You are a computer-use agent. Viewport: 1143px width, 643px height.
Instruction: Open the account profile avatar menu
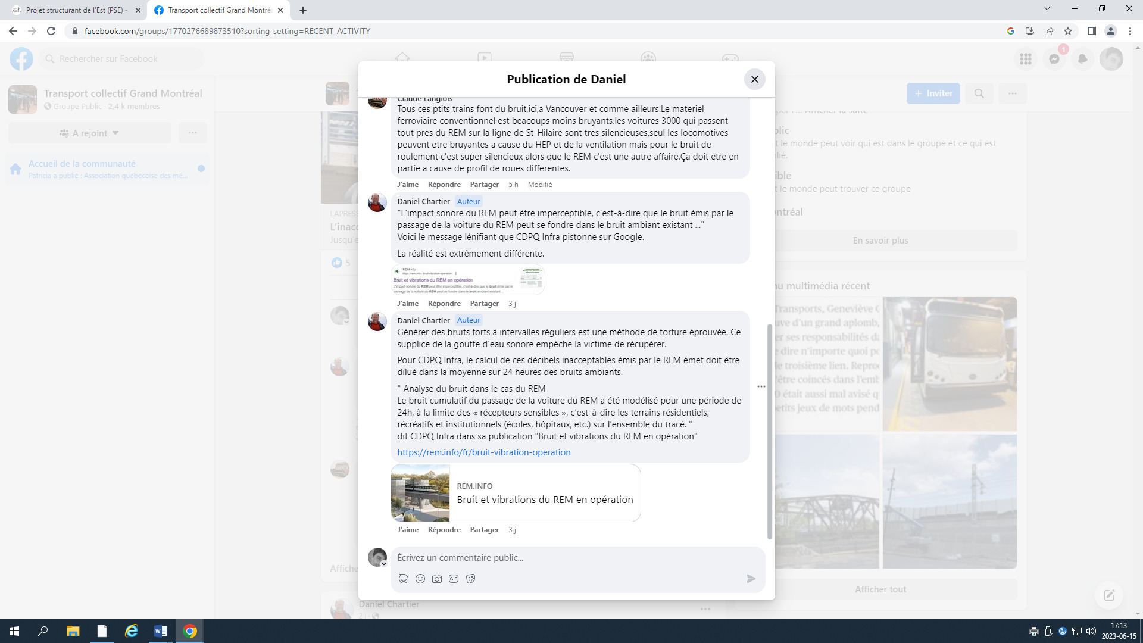(1111, 59)
